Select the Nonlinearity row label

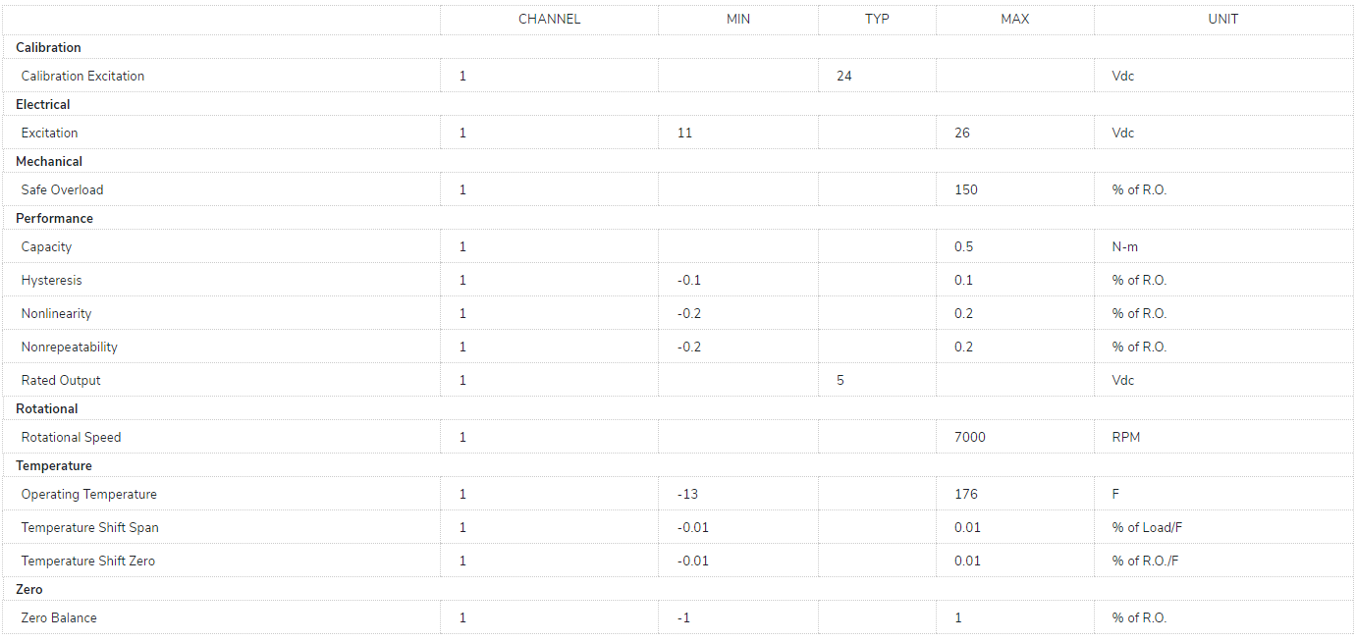tap(56, 313)
